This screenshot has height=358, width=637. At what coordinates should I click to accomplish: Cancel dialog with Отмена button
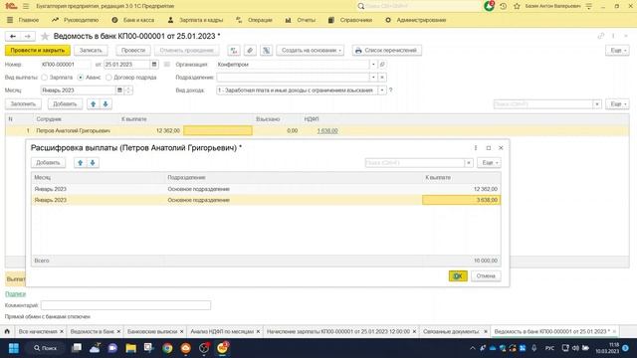[x=486, y=276]
